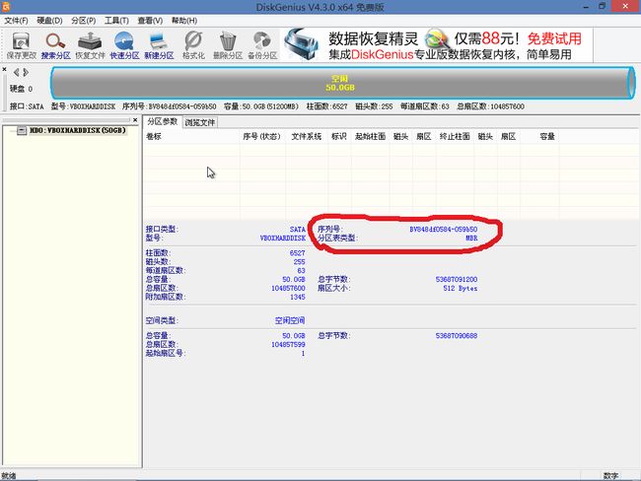This screenshot has width=641, height=481.
Task: Close the disk map panel with X
Action: (x=5, y=69)
